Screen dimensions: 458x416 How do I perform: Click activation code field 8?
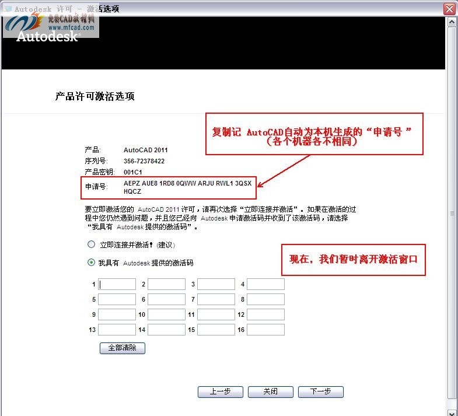click(266, 299)
